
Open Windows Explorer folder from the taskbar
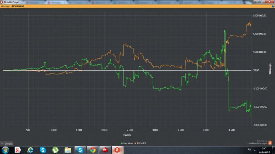pyautogui.click(x=68, y=150)
